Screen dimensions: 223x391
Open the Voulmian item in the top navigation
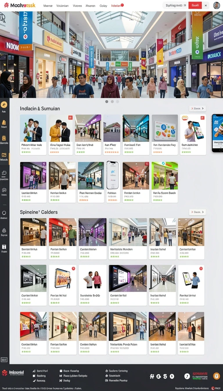click(x=62, y=6)
